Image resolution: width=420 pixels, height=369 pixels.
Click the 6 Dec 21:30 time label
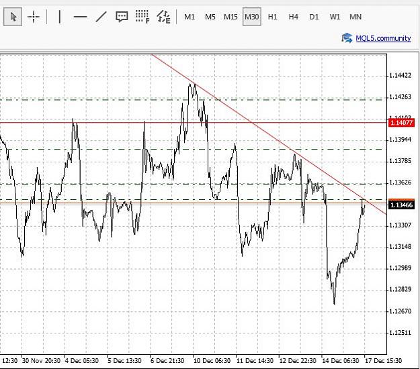click(x=167, y=361)
